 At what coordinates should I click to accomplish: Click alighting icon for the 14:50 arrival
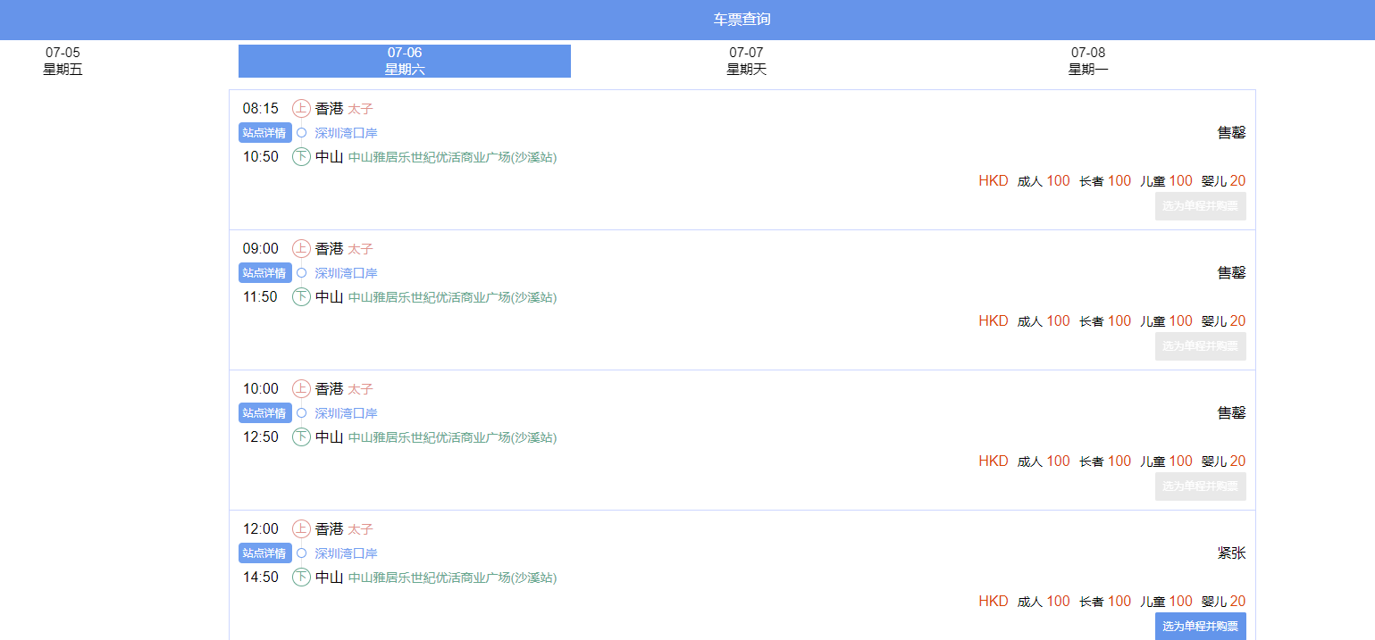(x=301, y=578)
